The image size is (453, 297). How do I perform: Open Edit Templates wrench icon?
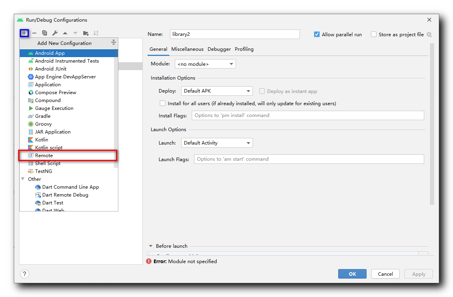(55, 33)
